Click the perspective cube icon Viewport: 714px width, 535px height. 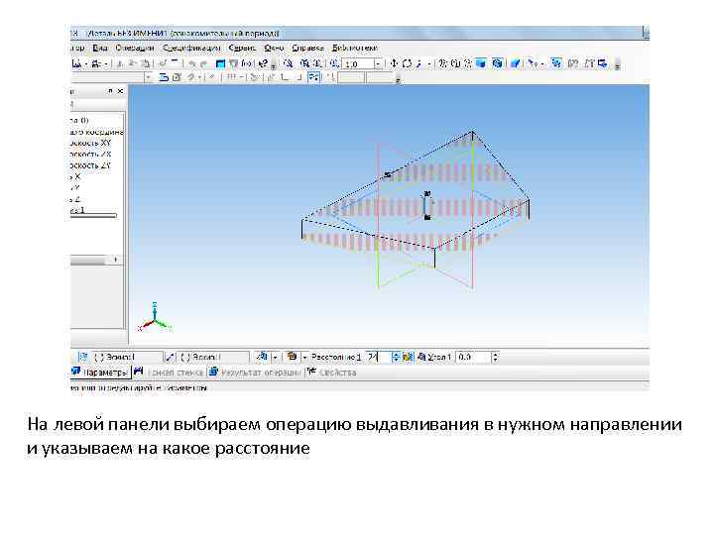515,63
